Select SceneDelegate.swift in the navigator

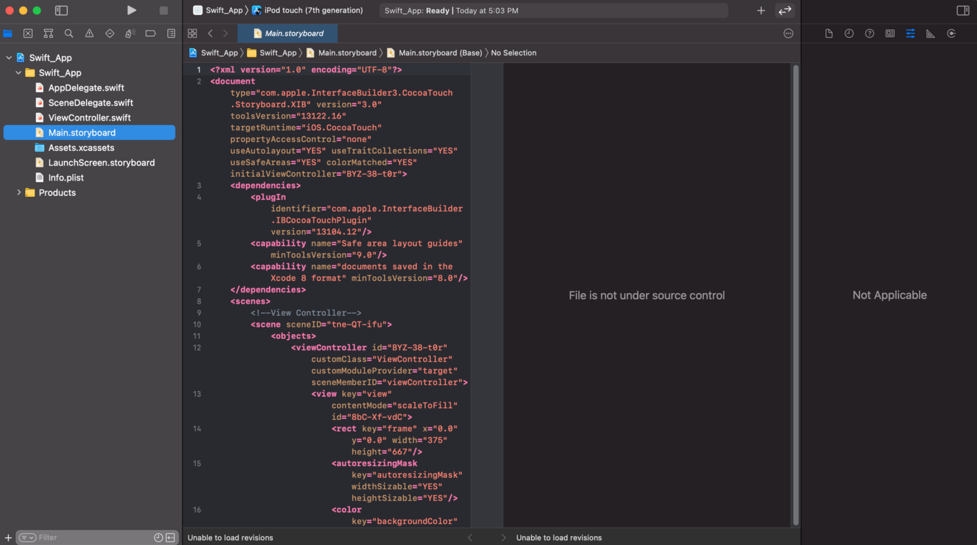tap(91, 103)
